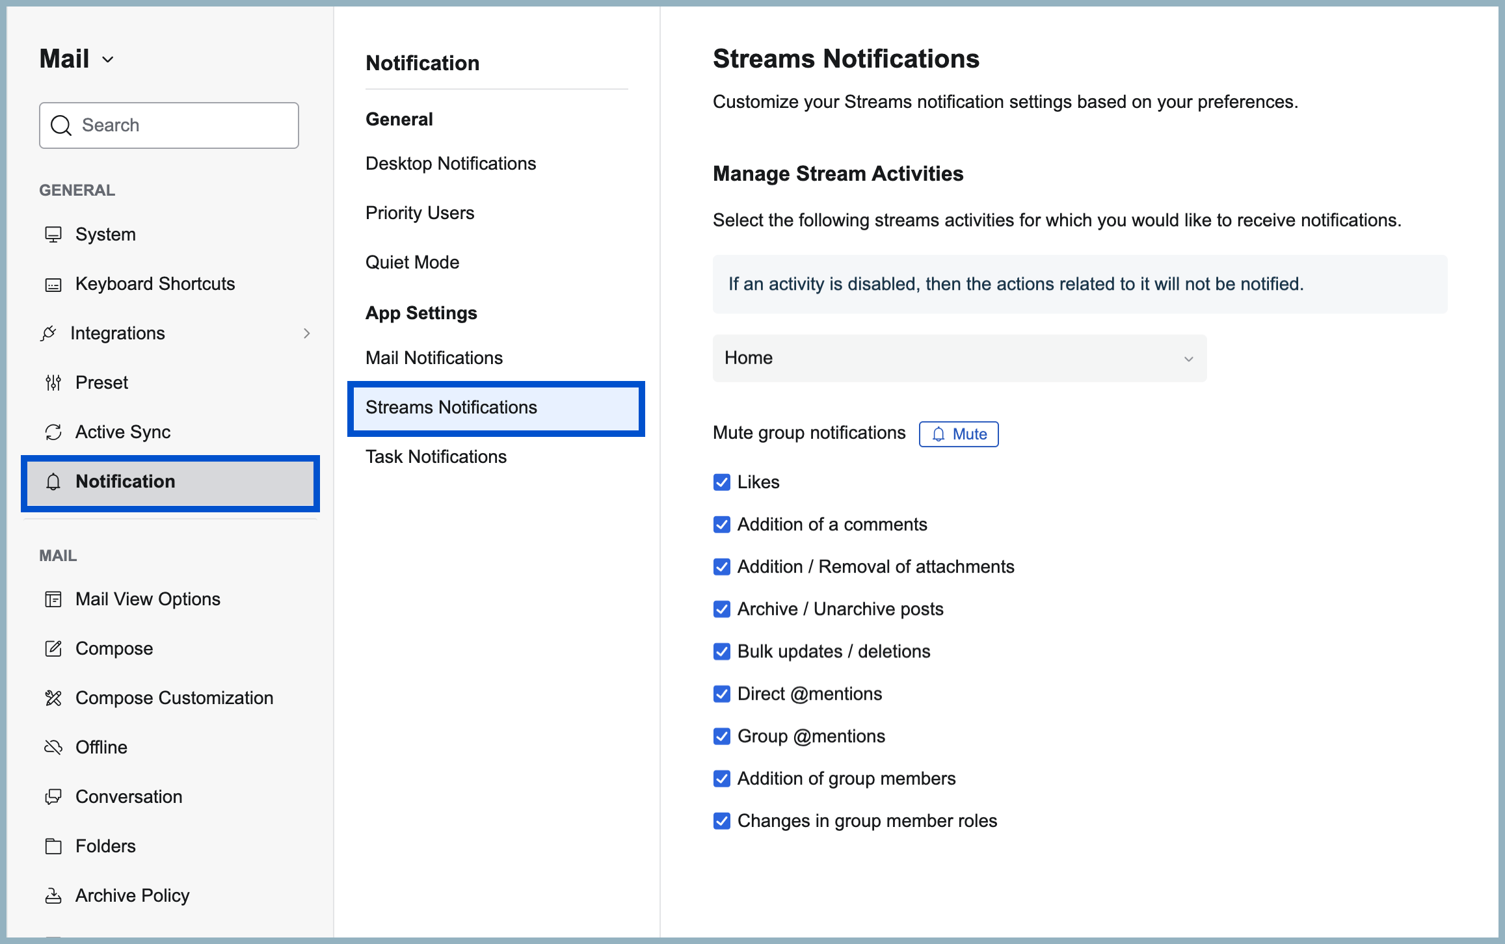The image size is (1505, 944).
Task: Uncheck Likes notifications
Action: [x=722, y=482]
